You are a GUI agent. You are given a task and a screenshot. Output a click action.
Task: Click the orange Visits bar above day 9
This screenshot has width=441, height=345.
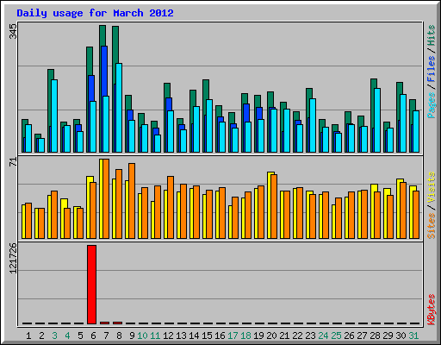click(x=132, y=201)
